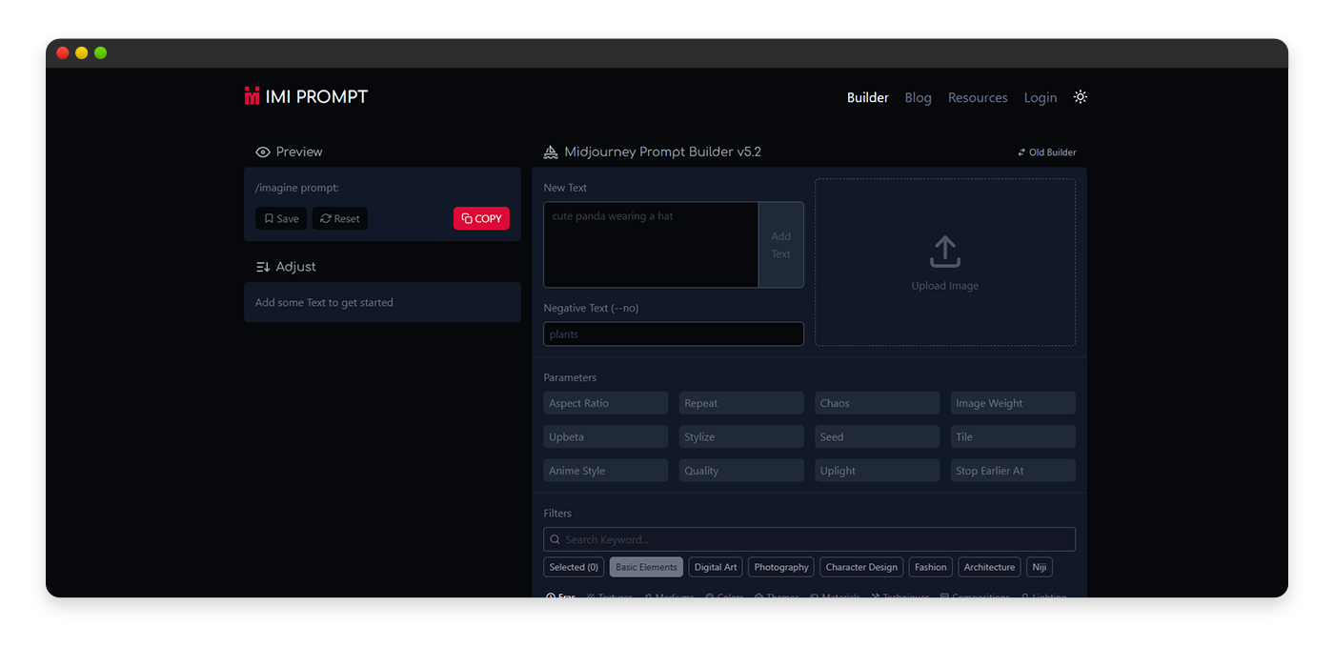Click the sailboat icon beside Midjourney Prompt Builder
Viewport: 1334px width, 667px height.
pyautogui.click(x=550, y=152)
